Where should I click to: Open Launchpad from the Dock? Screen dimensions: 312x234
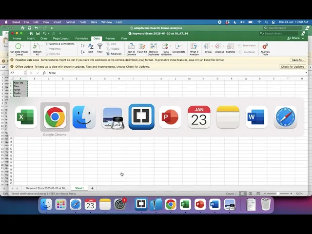[x=60, y=204]
